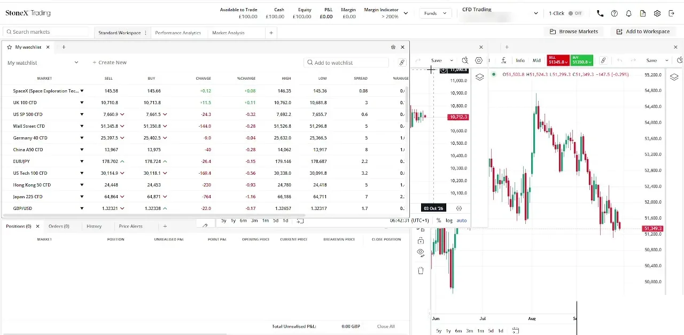Click the time axis gear icon on UK 100 chart
The image size is (684, 335).
click(x=458, y=208)
